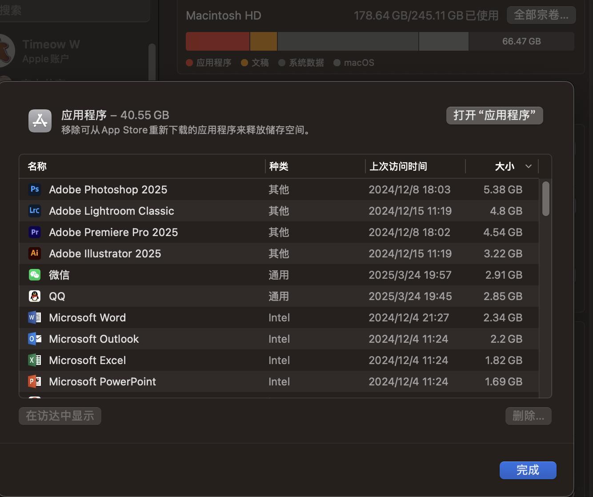Click the macOS legend label
Viewport: 593px width, 497px height.
(x=359, y=63)
